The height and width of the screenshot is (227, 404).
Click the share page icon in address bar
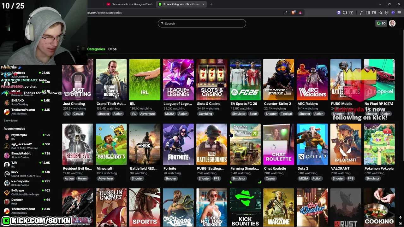click(x=285, y=13)
